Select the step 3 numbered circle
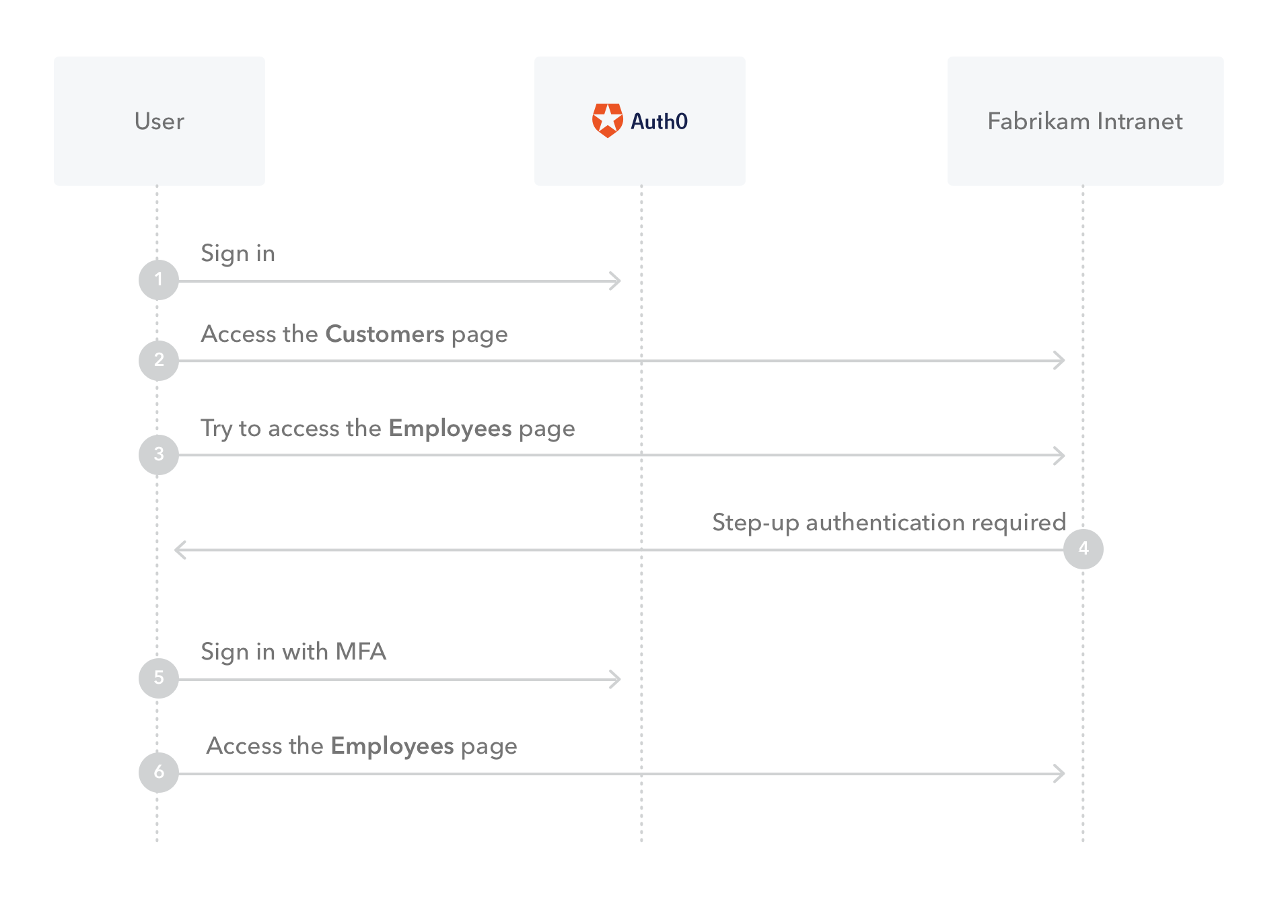The width and height of the screenshot is (1280, 922). [159, 455]
